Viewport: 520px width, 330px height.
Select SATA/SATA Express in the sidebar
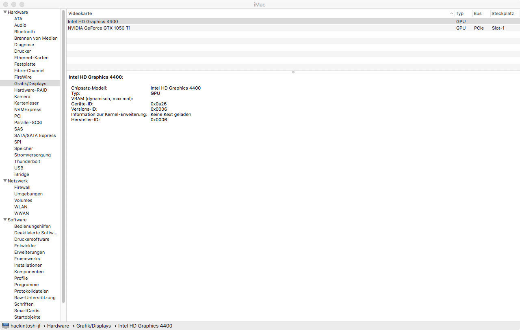[35, 135]
